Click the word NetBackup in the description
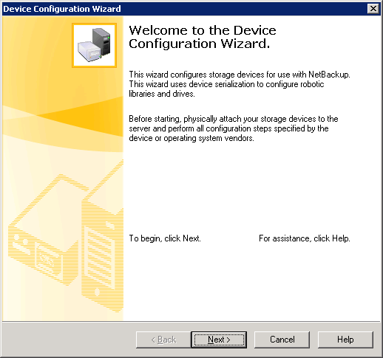 pyautogui.click(x=329, y=75)
